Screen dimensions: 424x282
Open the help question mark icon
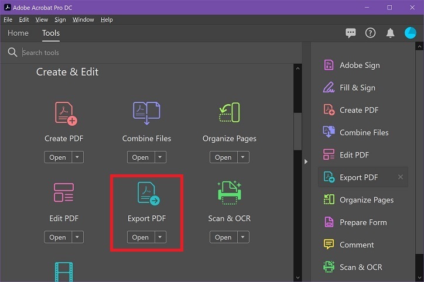click(370, 33)
